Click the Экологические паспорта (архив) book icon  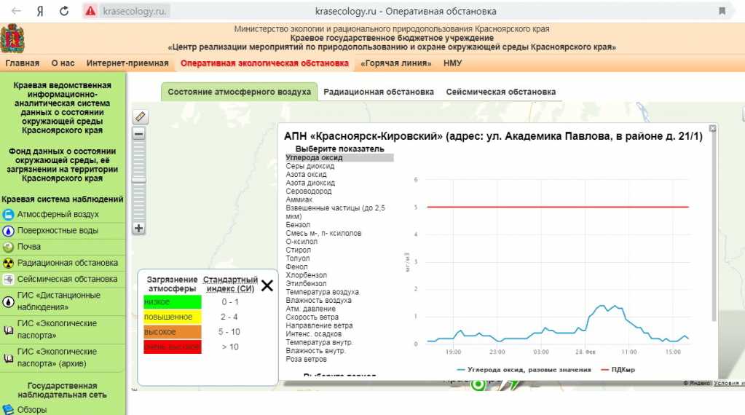click(8, 358)
